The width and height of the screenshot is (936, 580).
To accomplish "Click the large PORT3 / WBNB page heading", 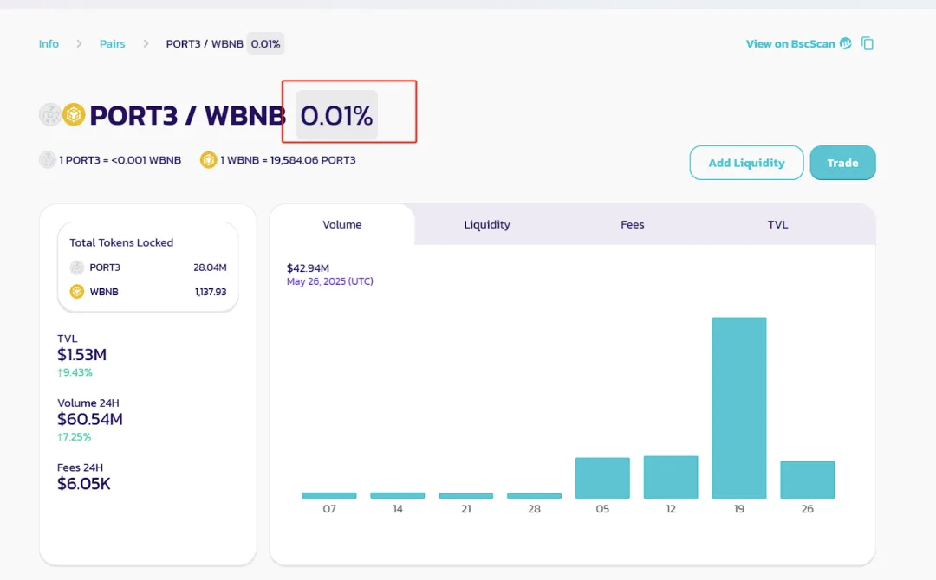I will pyautogui.click(x=187, y=115).
